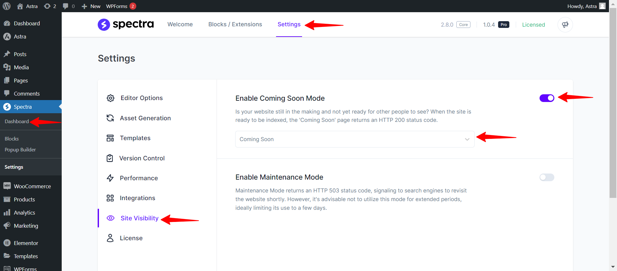Click the Site Visibility eye icon
This screenshot has height=271, width=617.
coord(111,218)
